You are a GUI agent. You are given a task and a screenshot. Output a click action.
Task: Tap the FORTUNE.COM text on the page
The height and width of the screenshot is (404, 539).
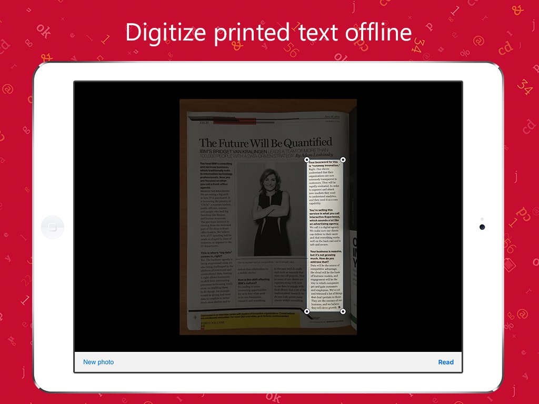pyautogui.click(x=213, y=322)
